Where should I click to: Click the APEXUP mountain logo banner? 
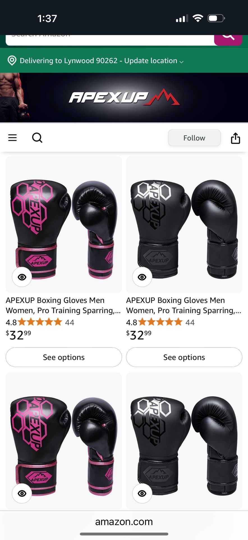(124, 98)
